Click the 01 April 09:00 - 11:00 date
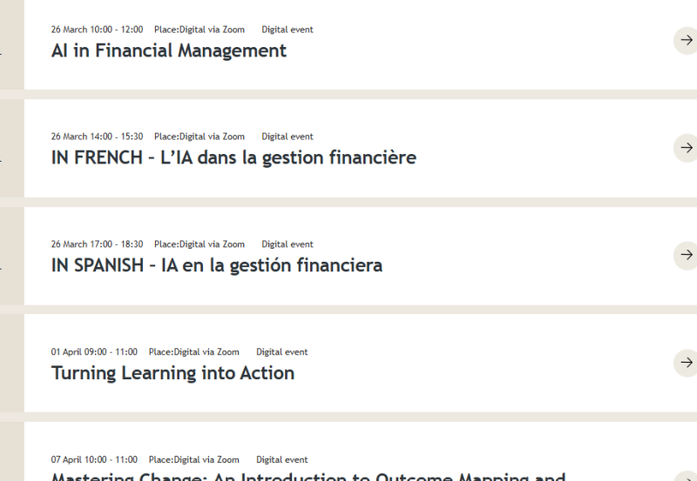The height and width of the screenshot is (481, 697). (x=94, y=352)
